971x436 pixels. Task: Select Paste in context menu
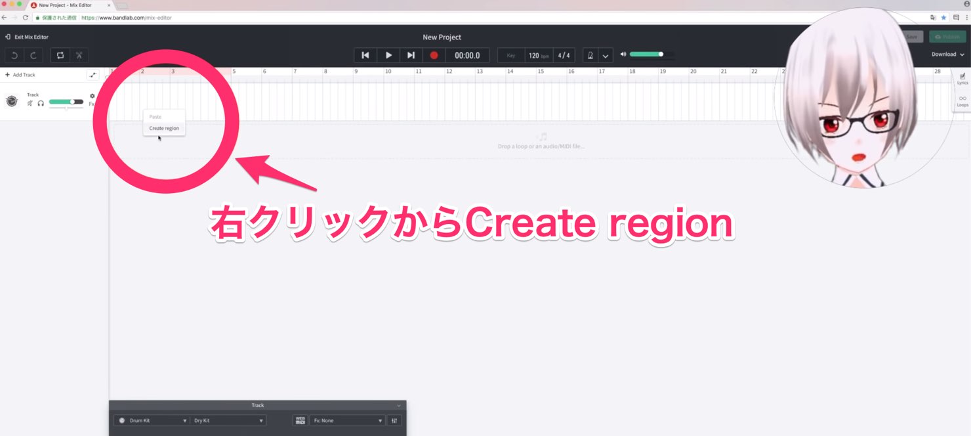[x=155, y=117]
